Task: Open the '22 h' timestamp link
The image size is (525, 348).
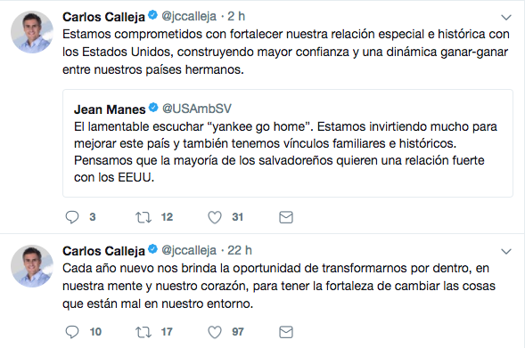Action: coord(240,250)
